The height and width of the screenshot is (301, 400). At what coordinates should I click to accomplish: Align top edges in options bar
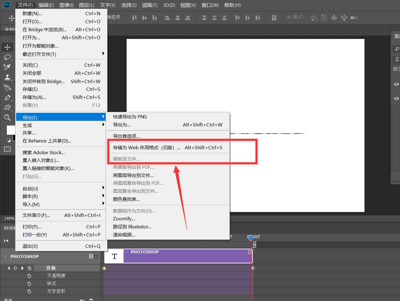click(134, 18)
